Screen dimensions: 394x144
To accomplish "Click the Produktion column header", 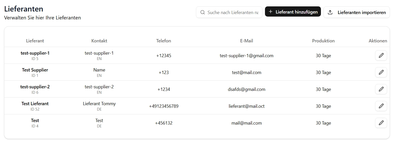I will 323,41.
